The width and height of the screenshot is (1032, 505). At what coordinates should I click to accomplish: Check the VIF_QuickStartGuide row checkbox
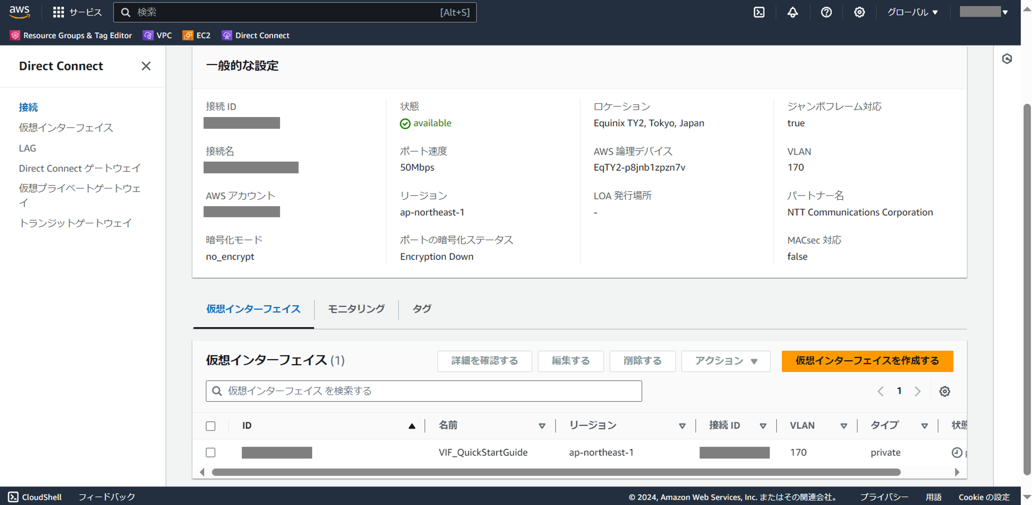pyautogui.click(x=210, y=452)
